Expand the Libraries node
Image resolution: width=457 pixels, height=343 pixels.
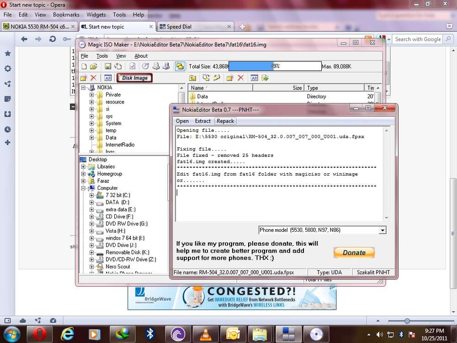[83, 166]
